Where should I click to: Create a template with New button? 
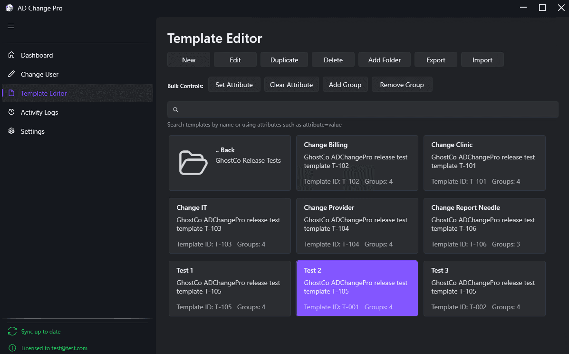pyautogui.click(x=189, y=60)
